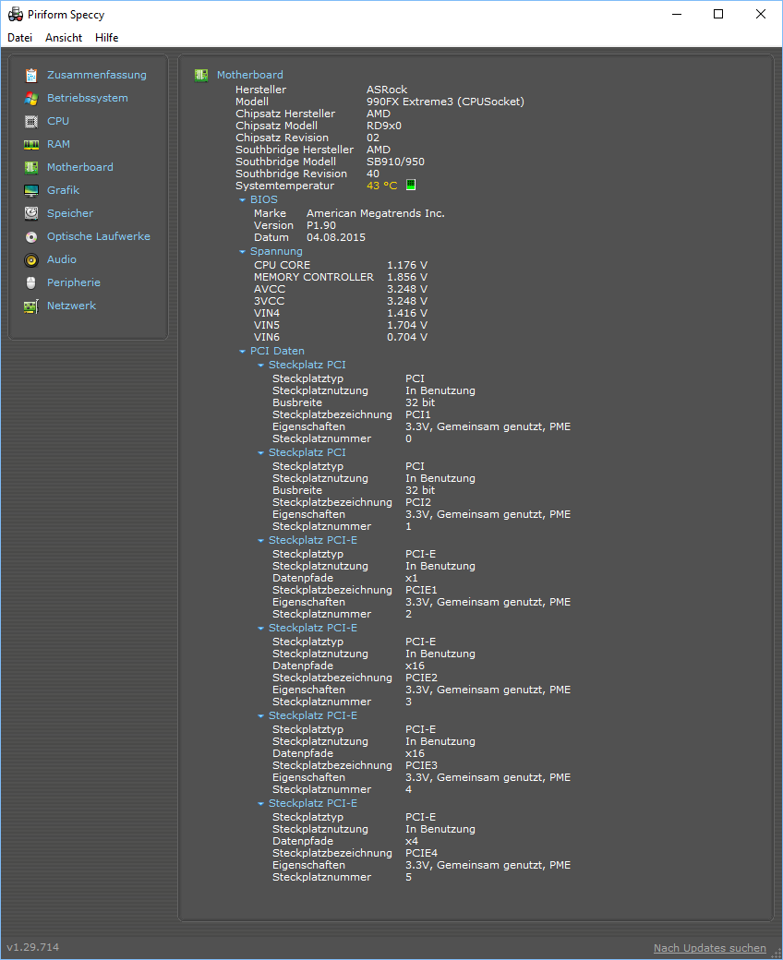Click the green temperature indicator icon

411,185
